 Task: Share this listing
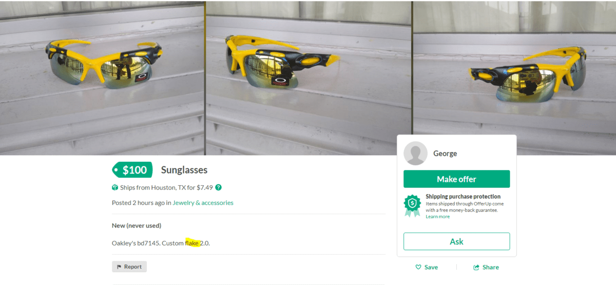[x=486, y=267]
